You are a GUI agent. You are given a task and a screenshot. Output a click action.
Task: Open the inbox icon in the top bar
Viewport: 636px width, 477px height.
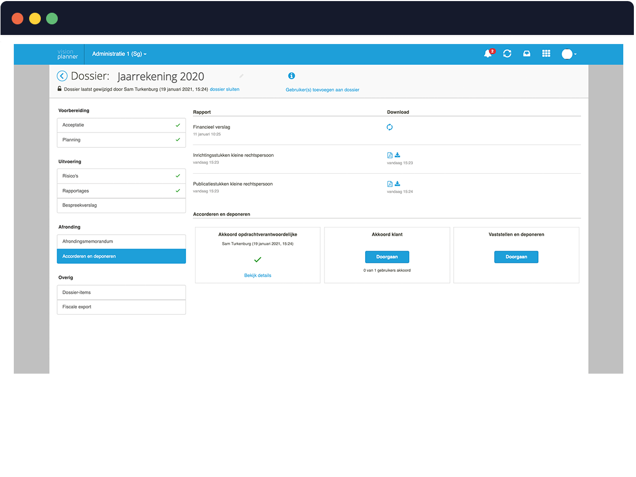pyautogui.click(x=526, y=54)
